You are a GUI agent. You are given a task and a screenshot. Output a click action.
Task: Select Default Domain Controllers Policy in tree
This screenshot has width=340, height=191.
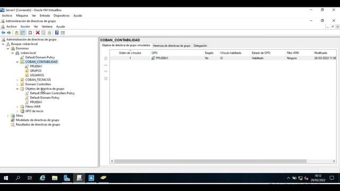click(52, 93)
